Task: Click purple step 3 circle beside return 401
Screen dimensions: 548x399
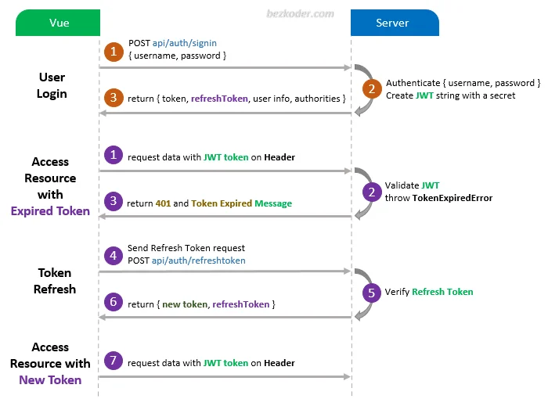Action: pyautogui.click(x=114, y=202)
